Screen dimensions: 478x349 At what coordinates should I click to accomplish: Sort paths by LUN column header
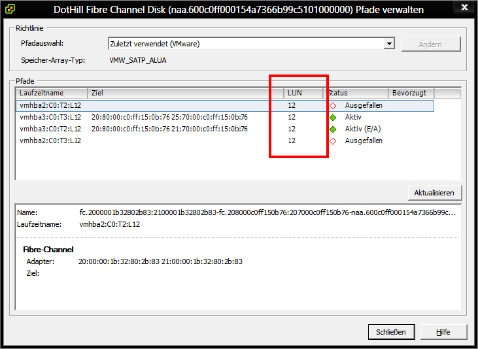click(303, 93)
